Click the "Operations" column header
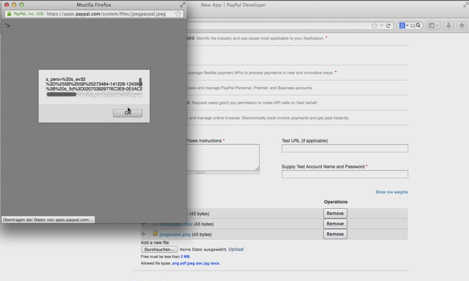 [336, 202]
